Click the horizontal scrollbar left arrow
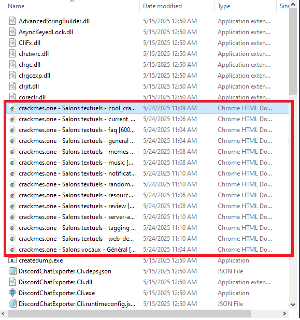300x320 pixels. pos(4,313)
